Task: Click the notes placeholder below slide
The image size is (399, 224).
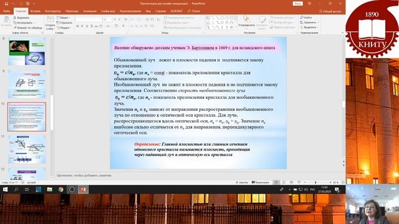Action: pyautogui.click(x=84, y=175)
